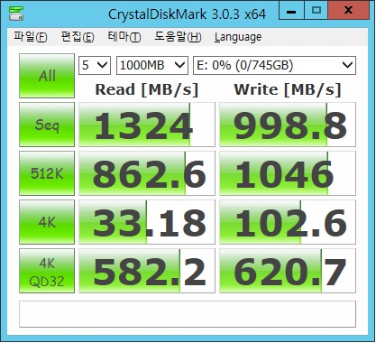The width and height of the screenshot is (376, 343).
Task: Open the 파일(F) menu
Action: pyautogui.click(x=31, y=37)
